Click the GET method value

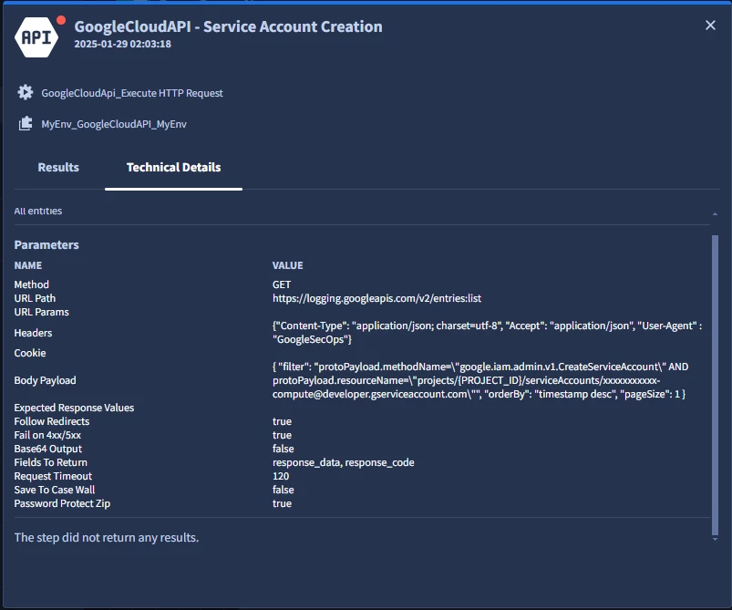point(282,284)
